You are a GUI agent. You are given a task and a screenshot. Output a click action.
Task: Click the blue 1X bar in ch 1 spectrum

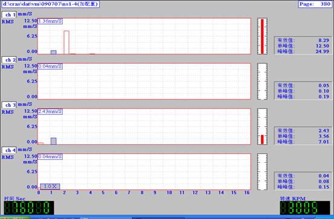point(54,52)
